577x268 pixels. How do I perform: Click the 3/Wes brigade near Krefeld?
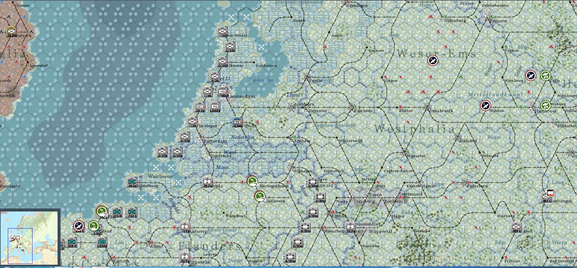click(x=313, y=212)
